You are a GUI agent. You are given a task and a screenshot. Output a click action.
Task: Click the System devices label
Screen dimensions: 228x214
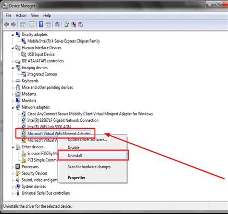(34, 186)
